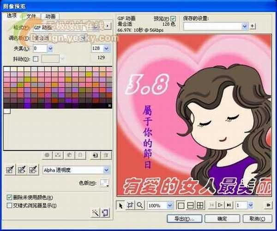
Task: Click the rightmost arrow button beside frame number
Action: pyautogui.click(x=268, y=205)
